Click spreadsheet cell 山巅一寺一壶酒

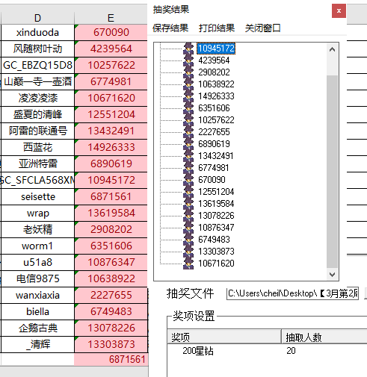[x=37, y=81]
